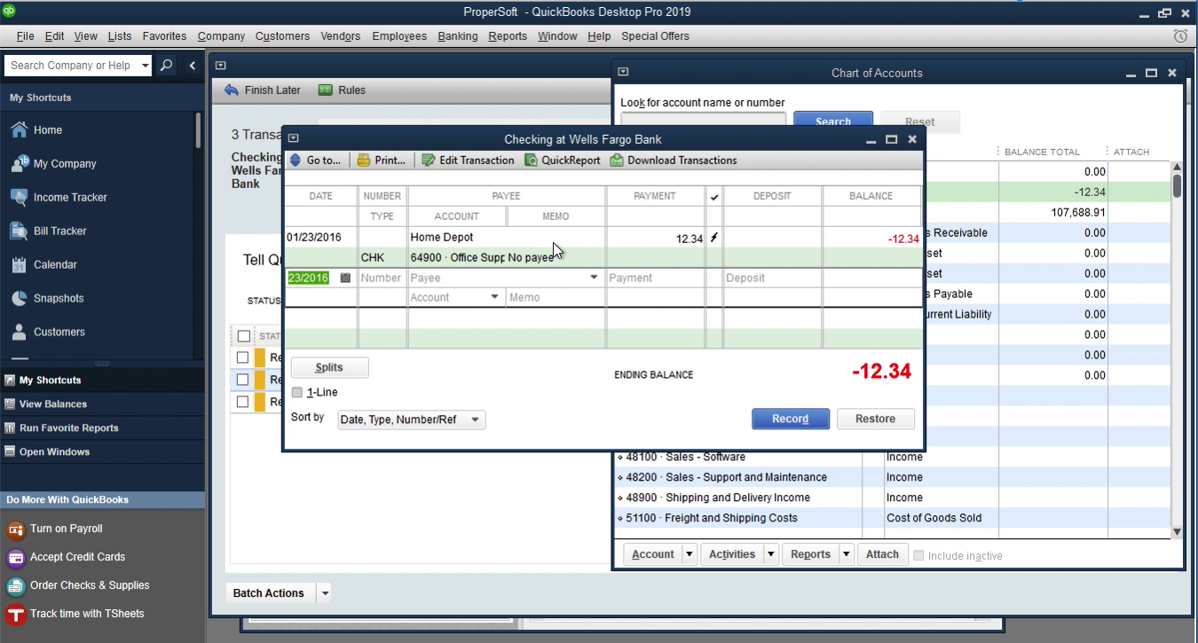Click Print... in register toolbar

[382, 161]
